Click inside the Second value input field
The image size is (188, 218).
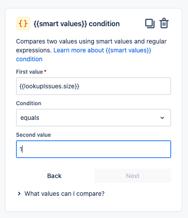coord(94,149)
